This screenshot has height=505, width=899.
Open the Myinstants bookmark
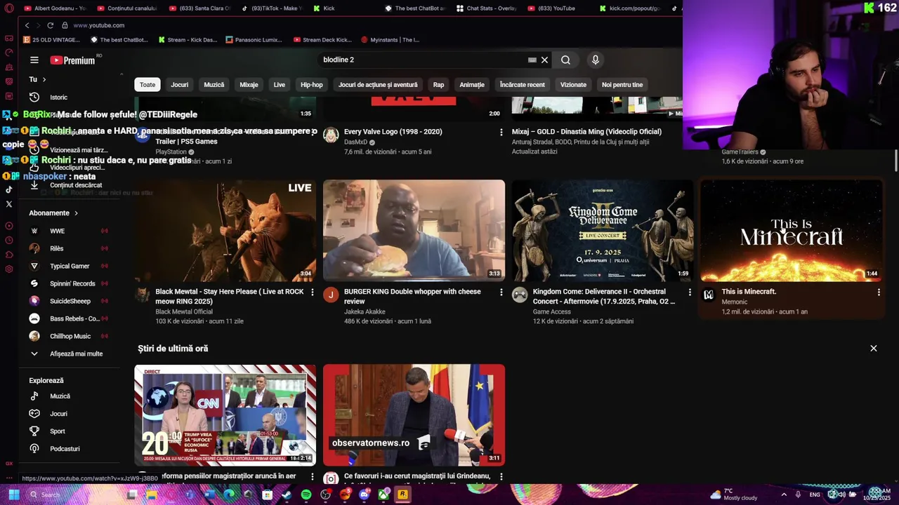(390, 40)
